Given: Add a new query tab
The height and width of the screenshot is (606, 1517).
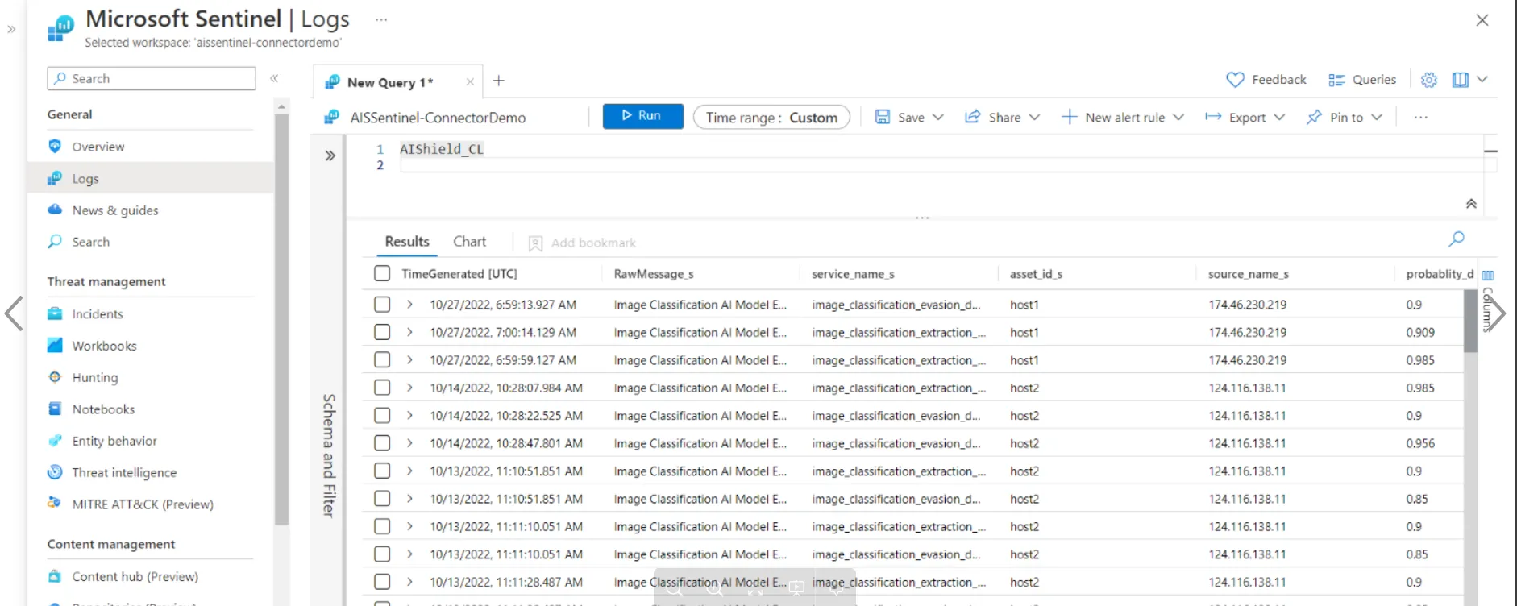Looking at the screenshot, I should click(499, 81).
